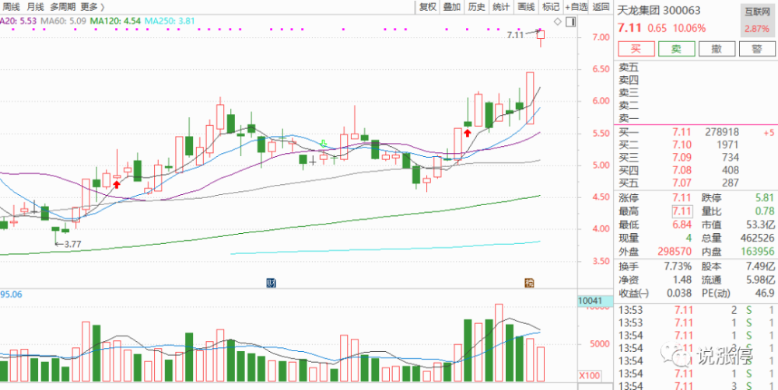Click the 买四 bid row at 7.08
Screen dimensions: 778x390
tap(696, 170)
